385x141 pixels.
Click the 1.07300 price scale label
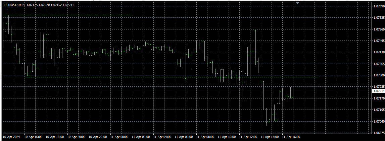point(378,75)
